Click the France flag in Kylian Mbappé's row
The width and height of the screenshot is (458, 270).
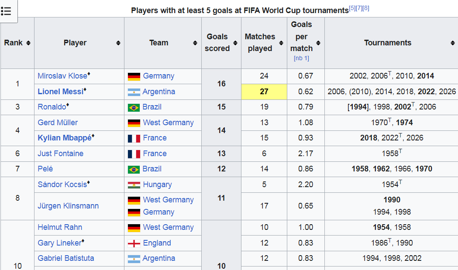click(134, 138)
